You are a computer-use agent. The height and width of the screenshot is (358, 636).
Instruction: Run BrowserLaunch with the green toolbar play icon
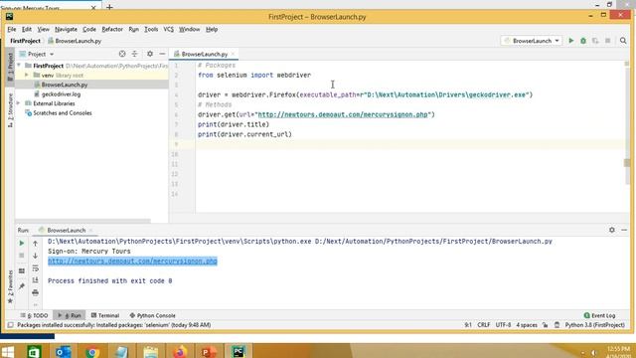[x=571, y=41]
